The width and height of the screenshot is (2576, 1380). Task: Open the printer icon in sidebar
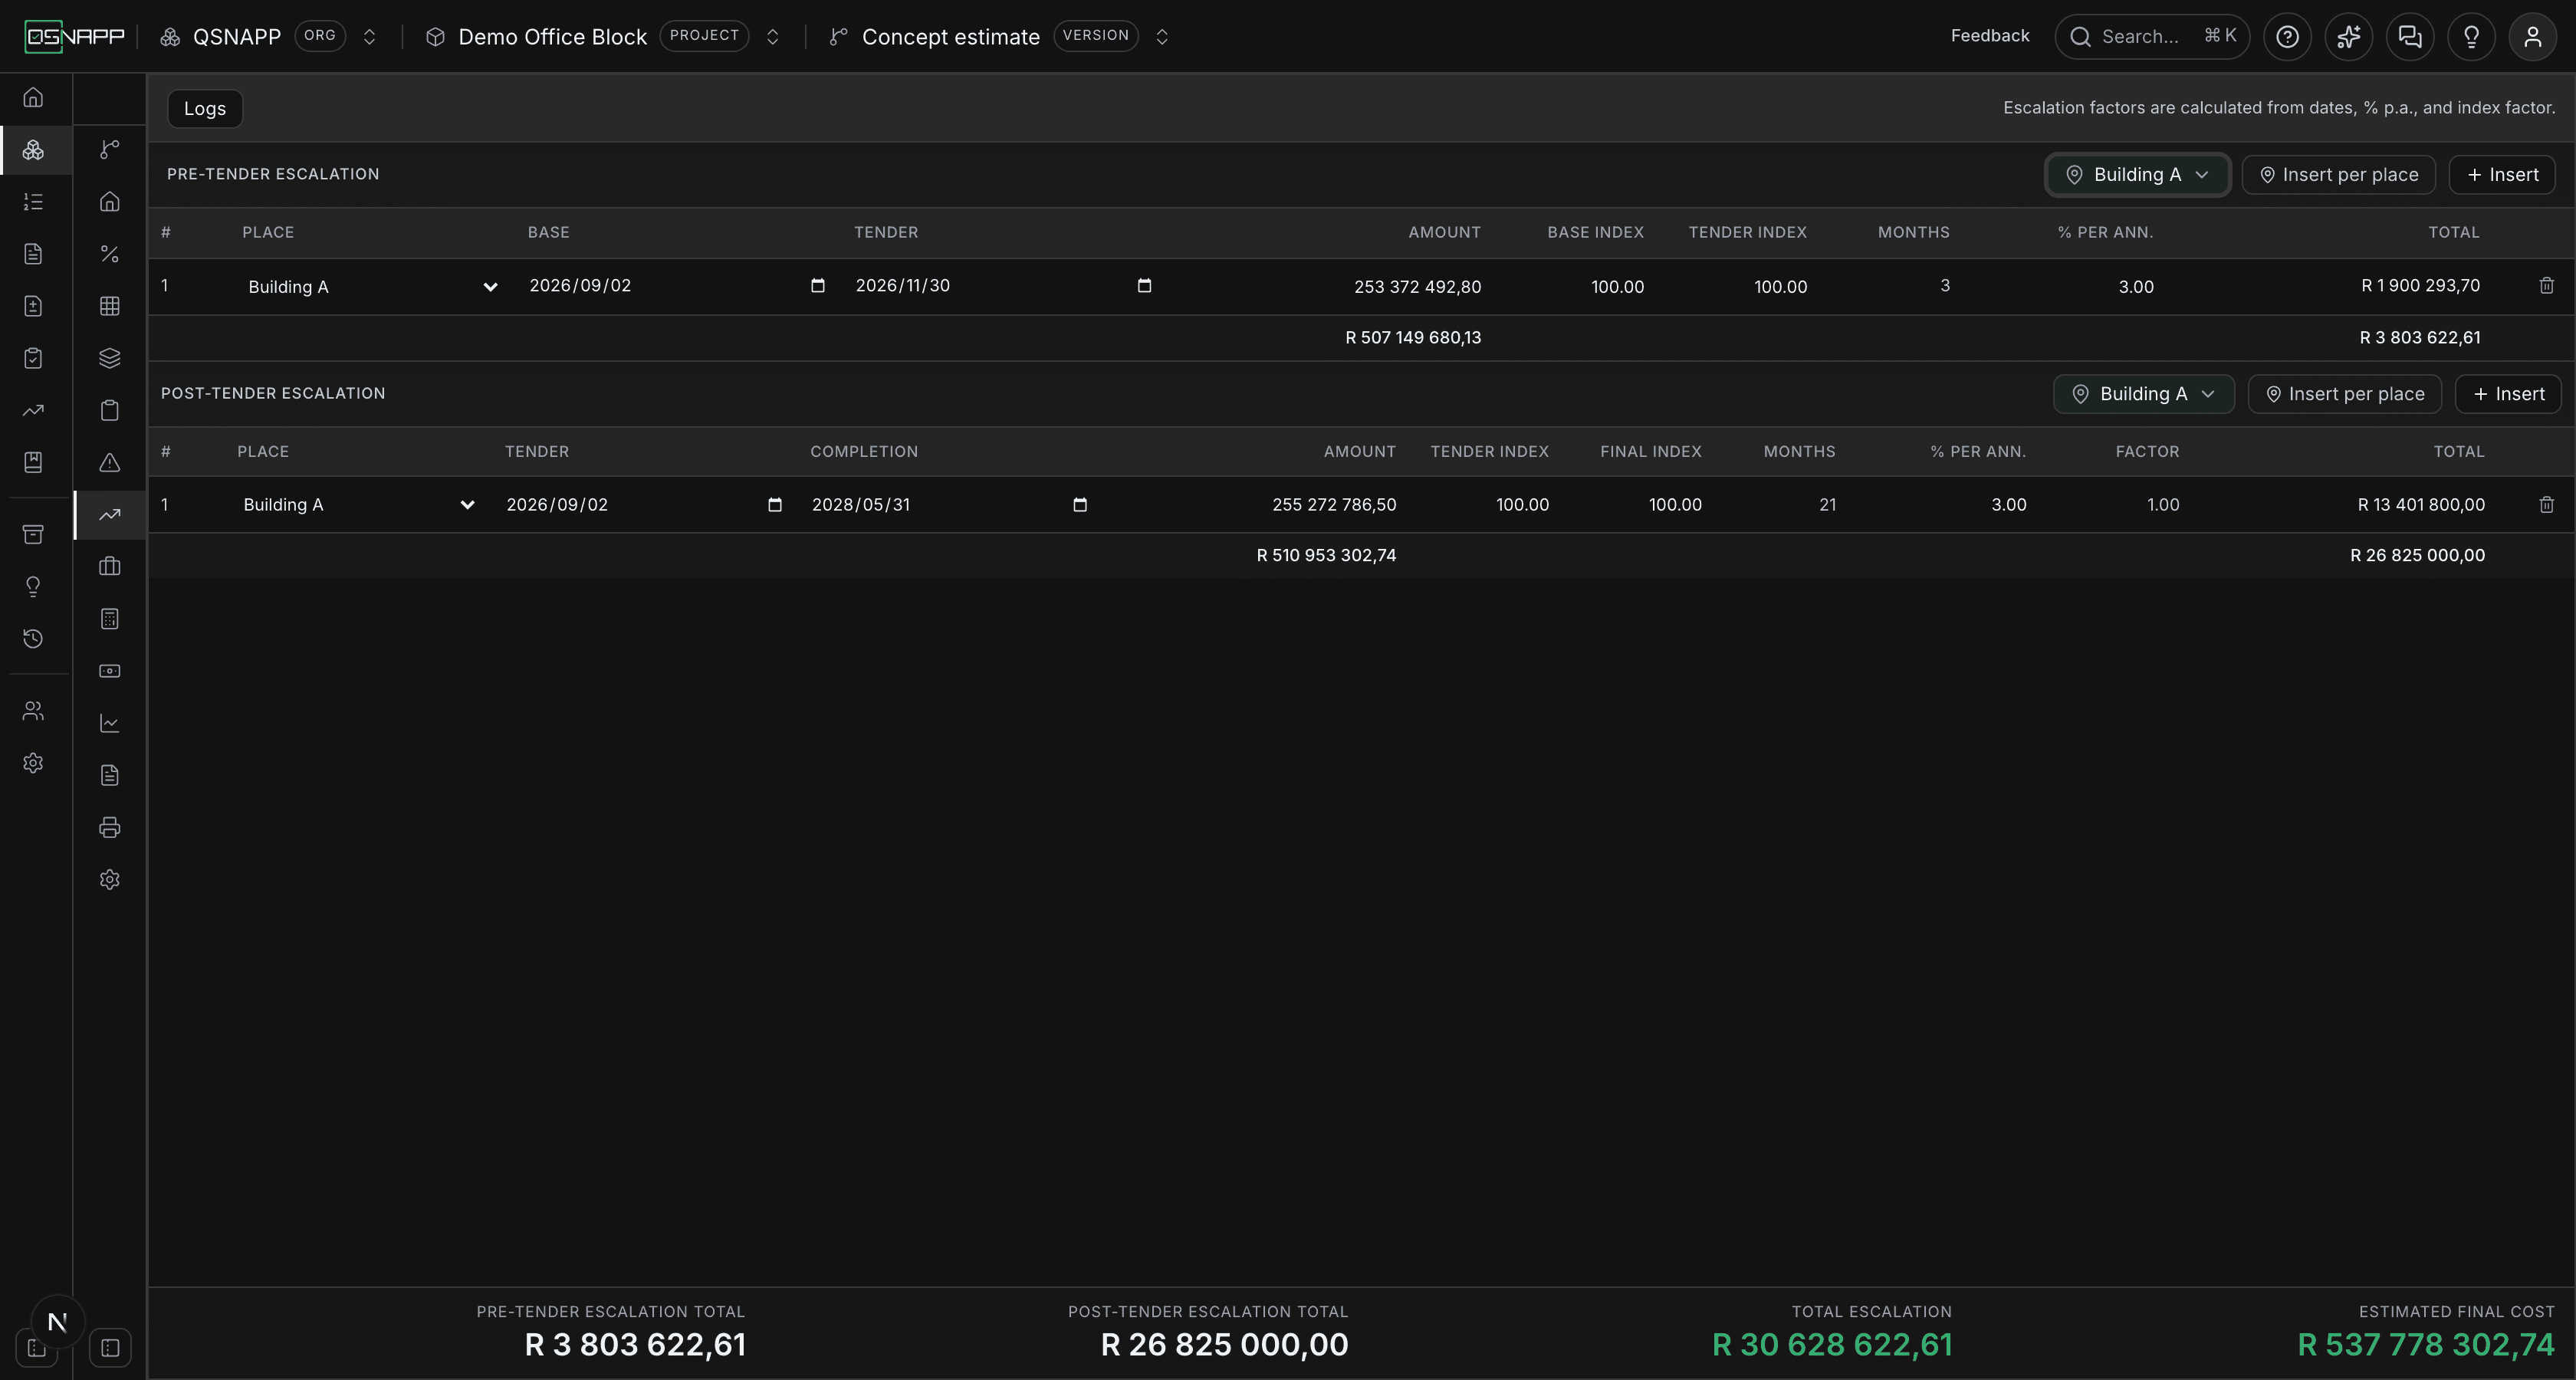[x=110, y=827]
